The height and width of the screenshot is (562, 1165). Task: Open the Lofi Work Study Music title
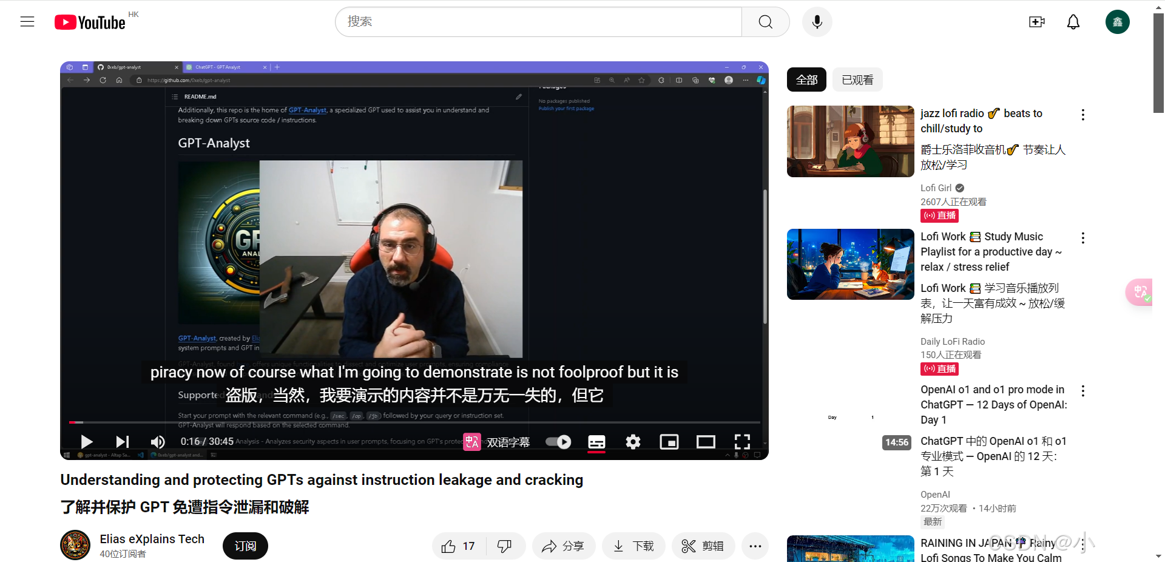coord(991,252)
